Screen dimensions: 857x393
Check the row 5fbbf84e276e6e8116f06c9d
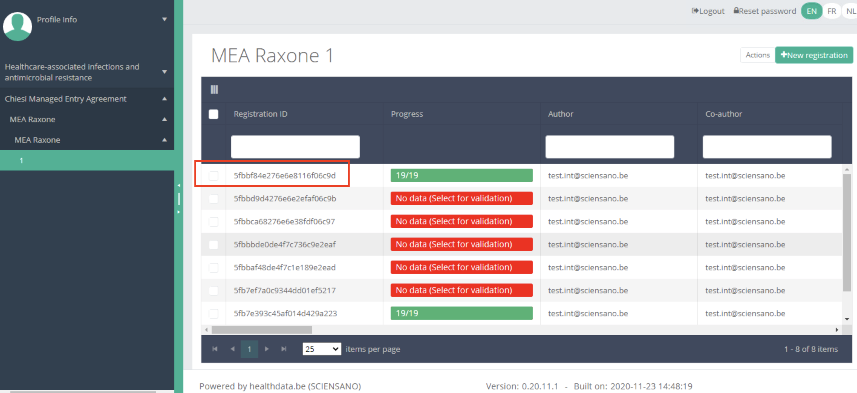click(213, 176)
